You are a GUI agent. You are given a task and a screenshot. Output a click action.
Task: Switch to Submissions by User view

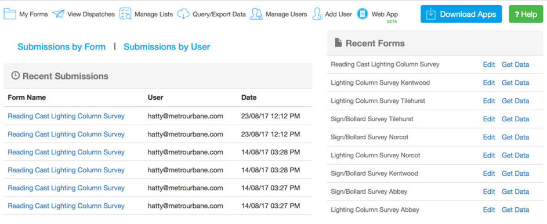pos(166,47)
